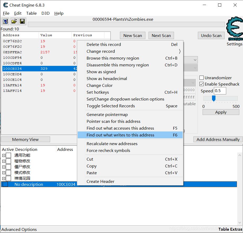Open the process list icon

click(x=5, y=21)
